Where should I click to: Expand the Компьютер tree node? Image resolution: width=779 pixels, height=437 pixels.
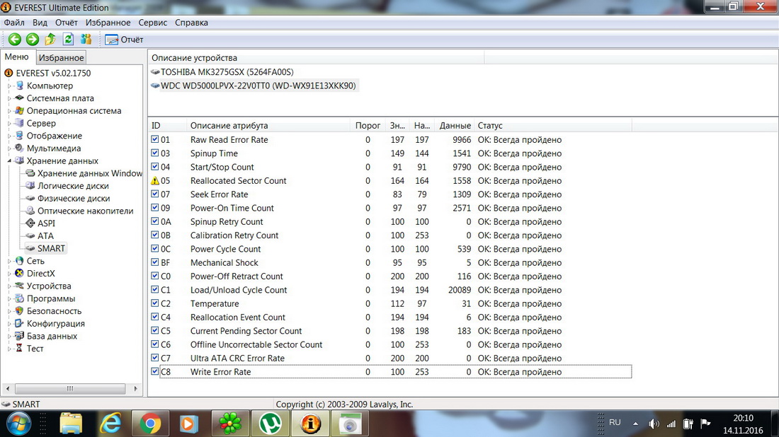coord(10,86)
